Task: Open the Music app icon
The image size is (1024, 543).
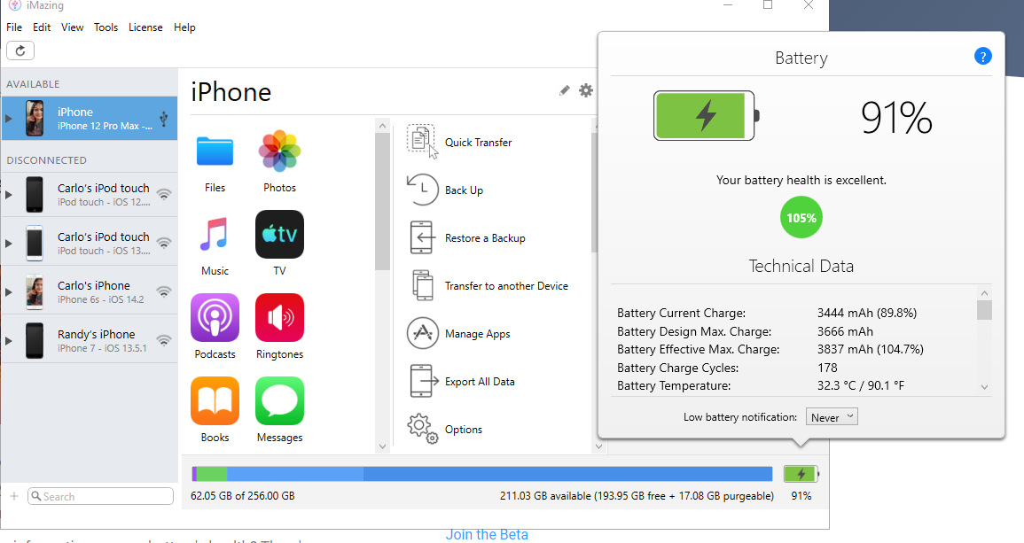Action: click(215, 235)
